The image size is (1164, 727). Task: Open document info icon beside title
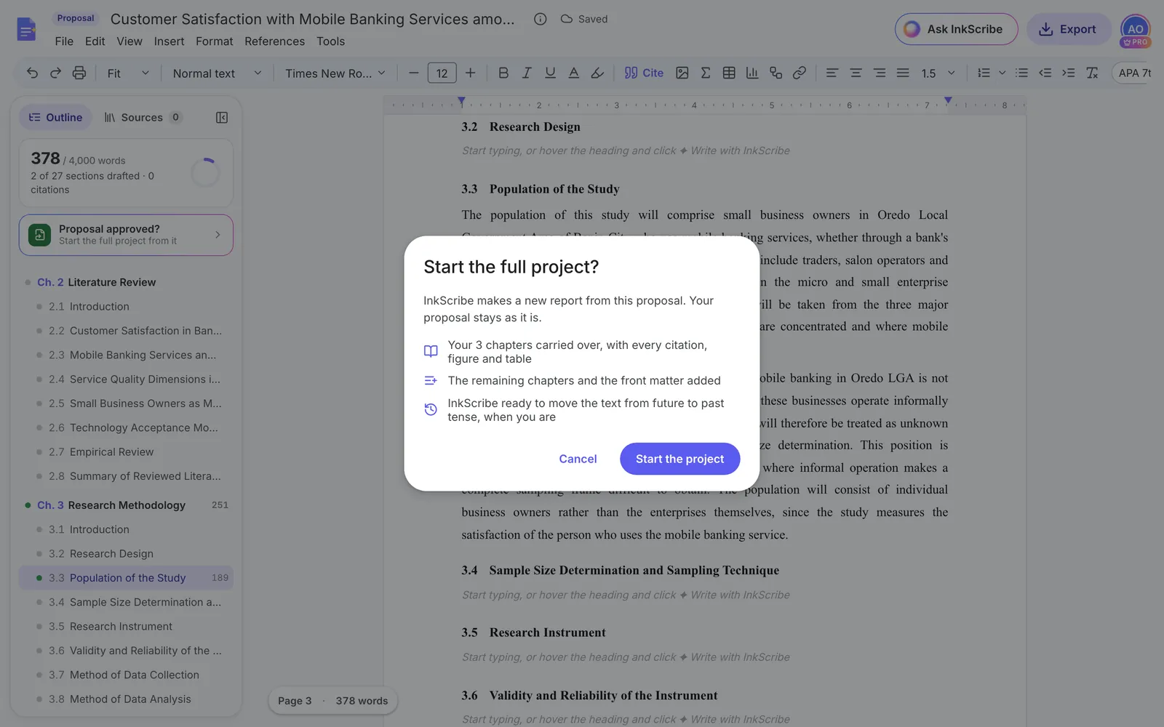(x=540, y=19)
